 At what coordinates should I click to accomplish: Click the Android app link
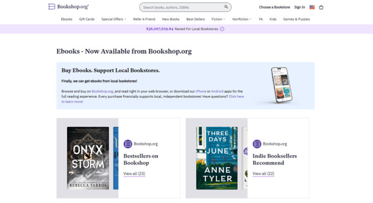tap(217, 92)
